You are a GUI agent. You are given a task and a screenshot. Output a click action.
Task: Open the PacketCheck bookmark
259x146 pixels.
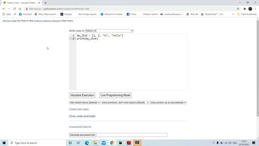[x=212, y=14]
